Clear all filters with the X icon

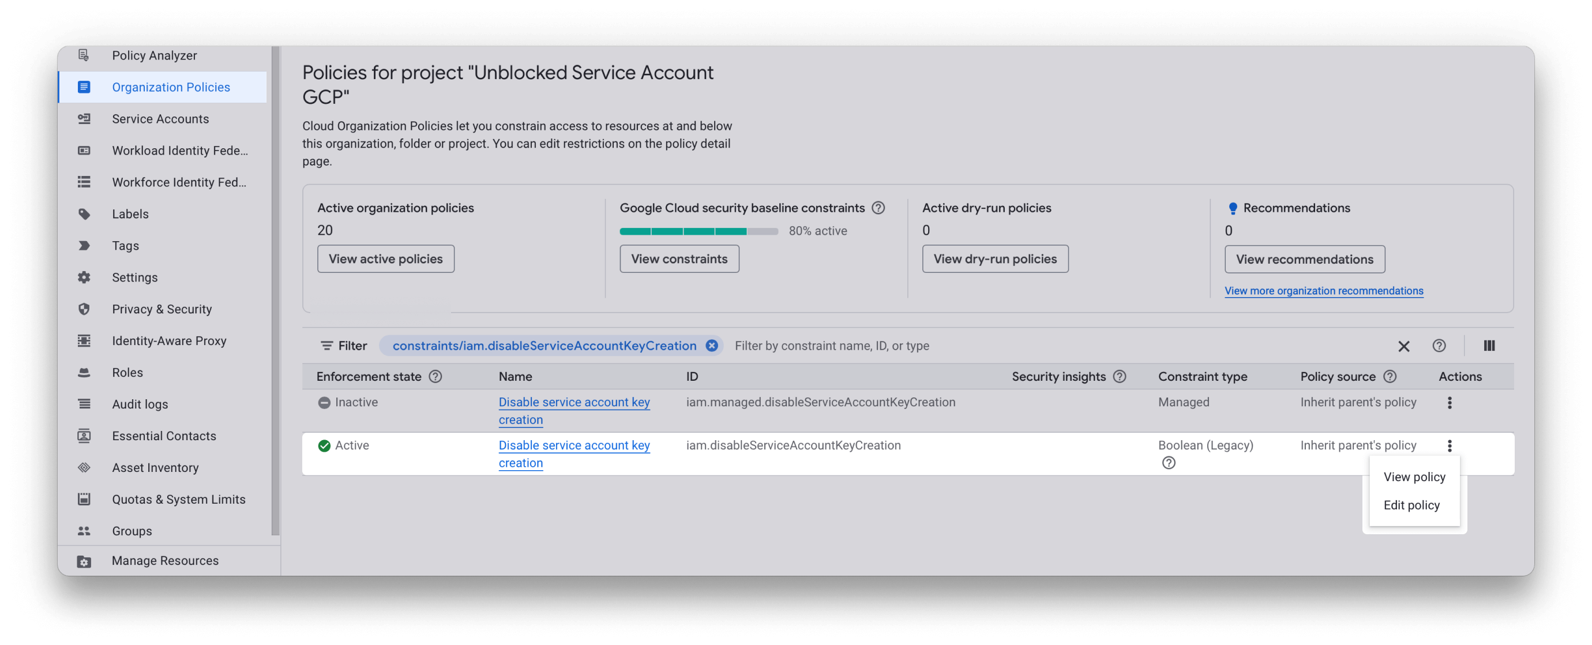point(1403,346)
